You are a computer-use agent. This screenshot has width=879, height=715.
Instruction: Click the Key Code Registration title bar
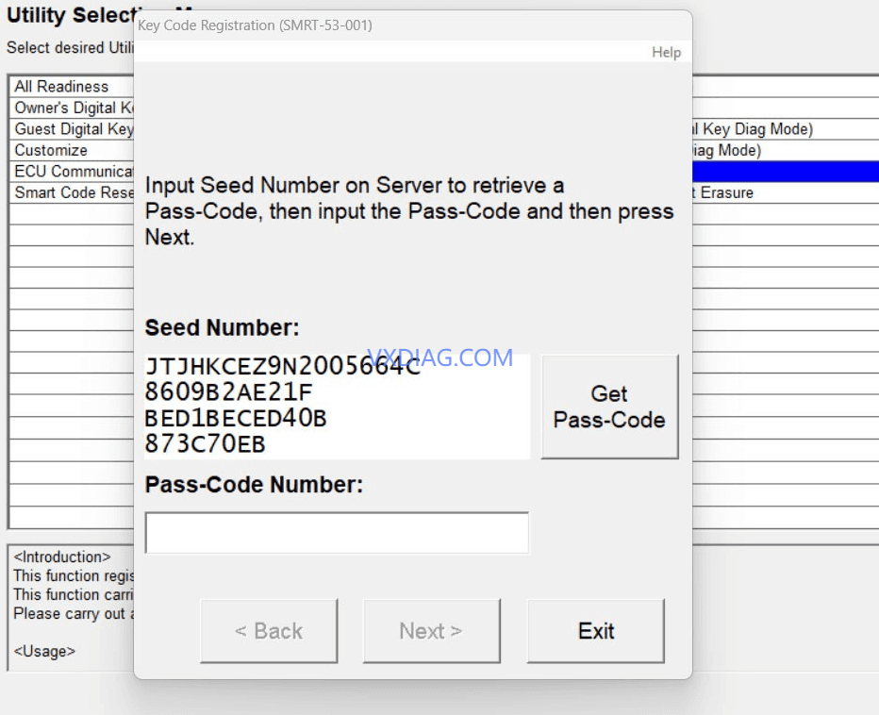pos(413,25)
